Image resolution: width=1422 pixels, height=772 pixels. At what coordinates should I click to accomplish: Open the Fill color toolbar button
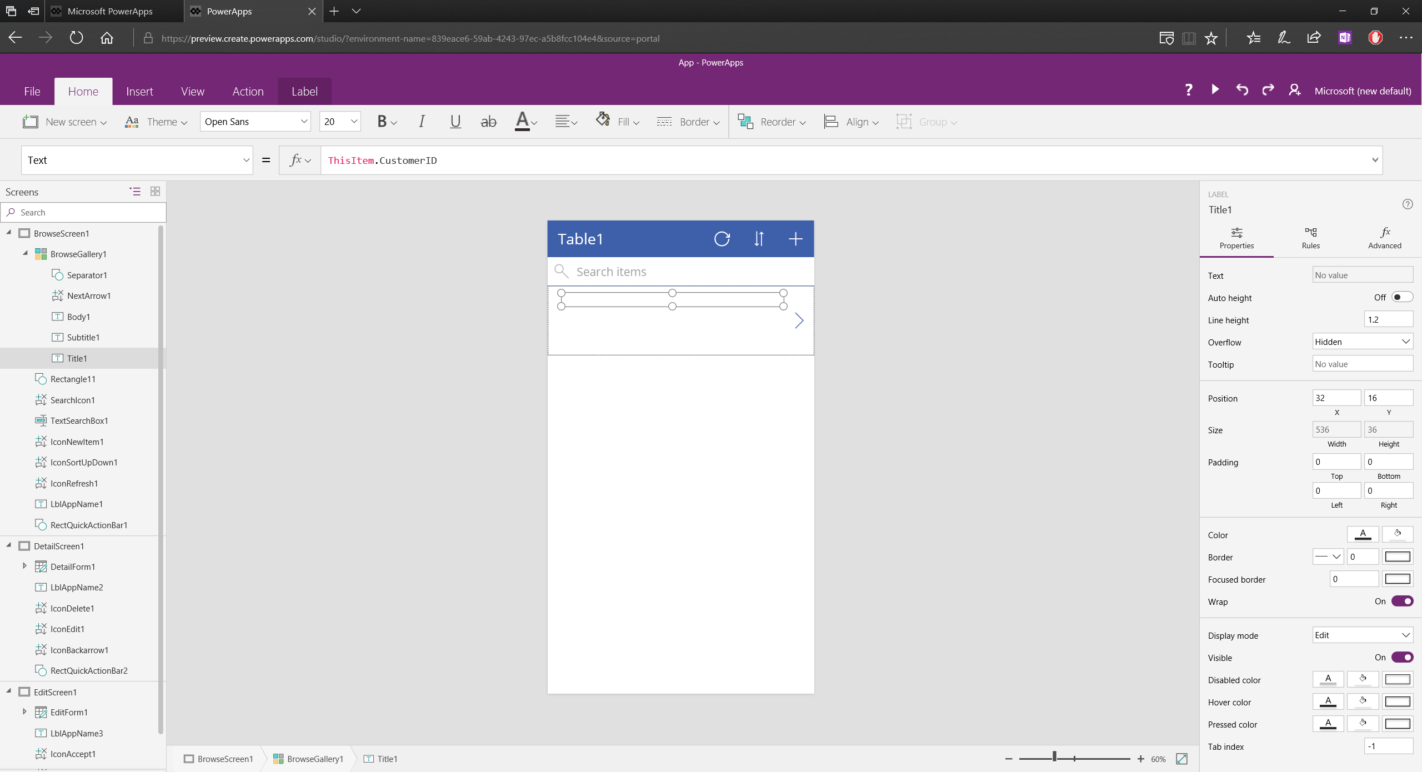[x=617, y=122]
